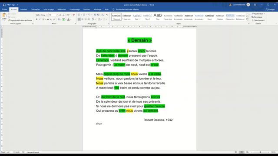Toggle bold formatting
Viewport: 278px width, 156px height.
pyautogui.click(x=36, y=19)
